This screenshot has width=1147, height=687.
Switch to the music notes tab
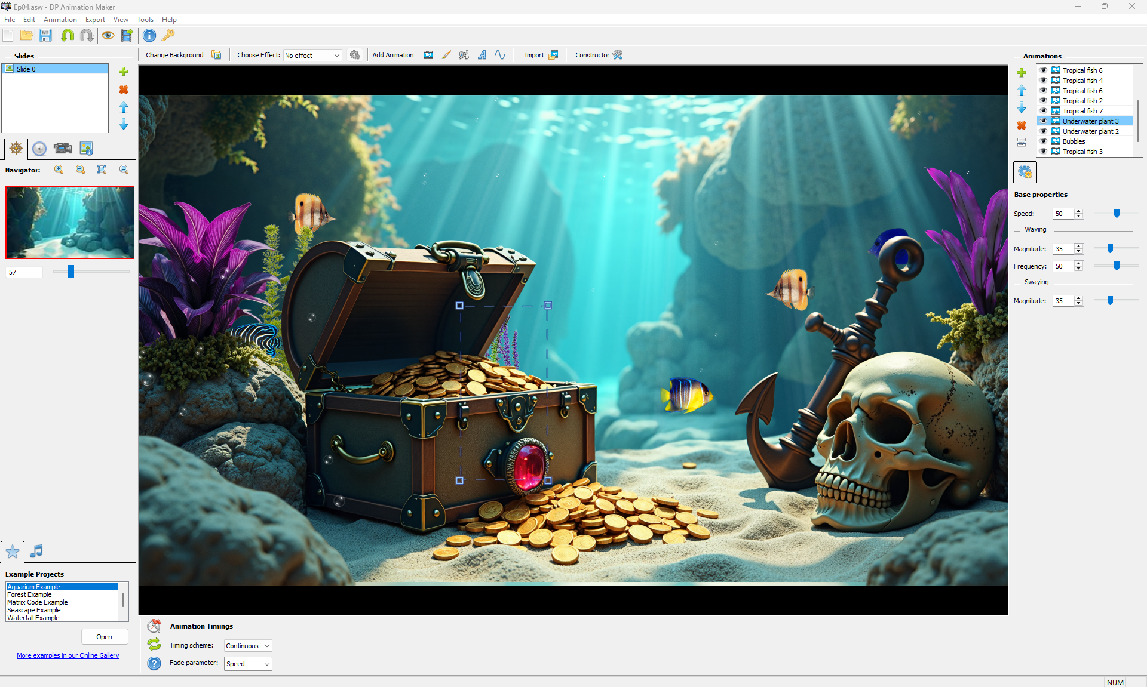point(36,551)
